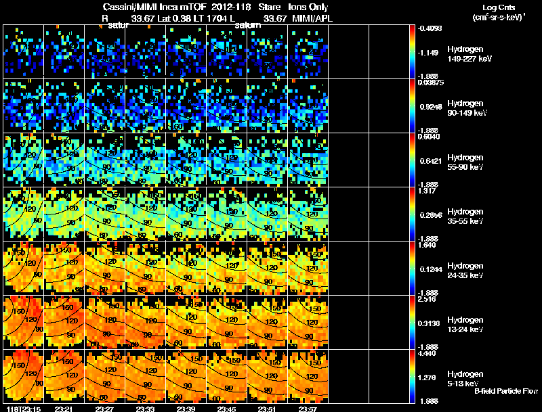Screen dimensions: 542x412
Task: Select the 23:21 Hydrogen 90-149 keV panel
Action: [x=64, y=106]
